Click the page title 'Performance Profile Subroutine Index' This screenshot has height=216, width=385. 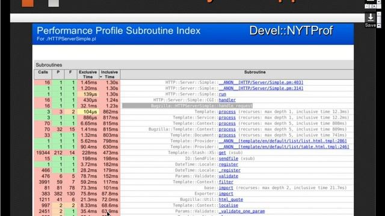point(119,31)
